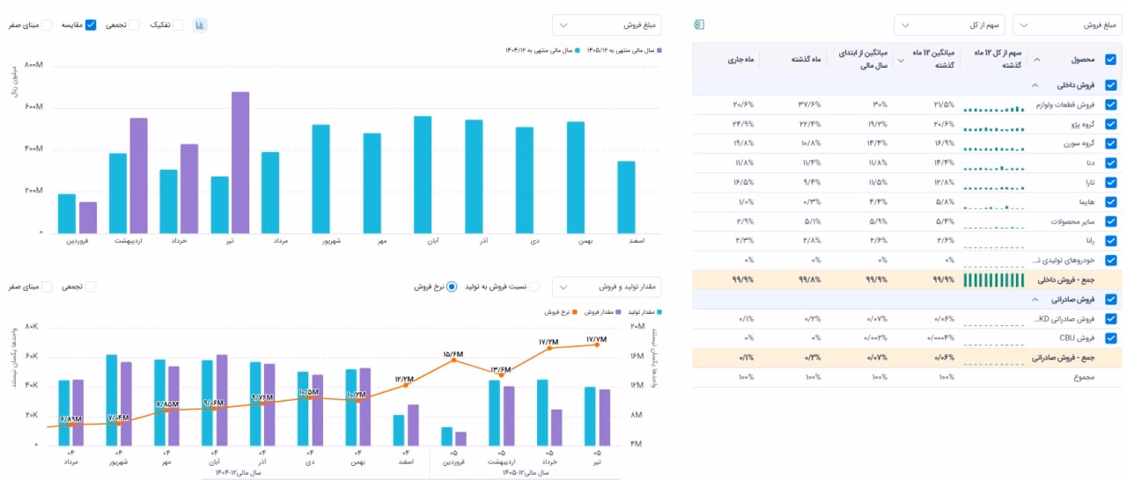Collapse the فروش داخلی group

click(x=1034, y=86)
